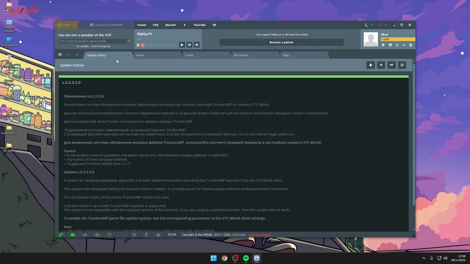Click the cloud icon under Elber profile
The image size is (470, 264).
(404, 45)
